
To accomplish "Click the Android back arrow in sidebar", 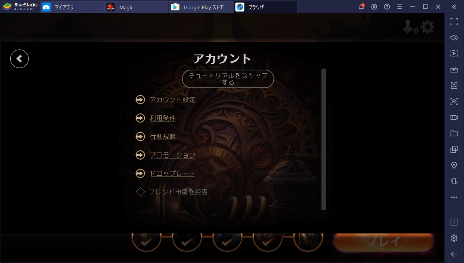I will [x=454, y=254].
